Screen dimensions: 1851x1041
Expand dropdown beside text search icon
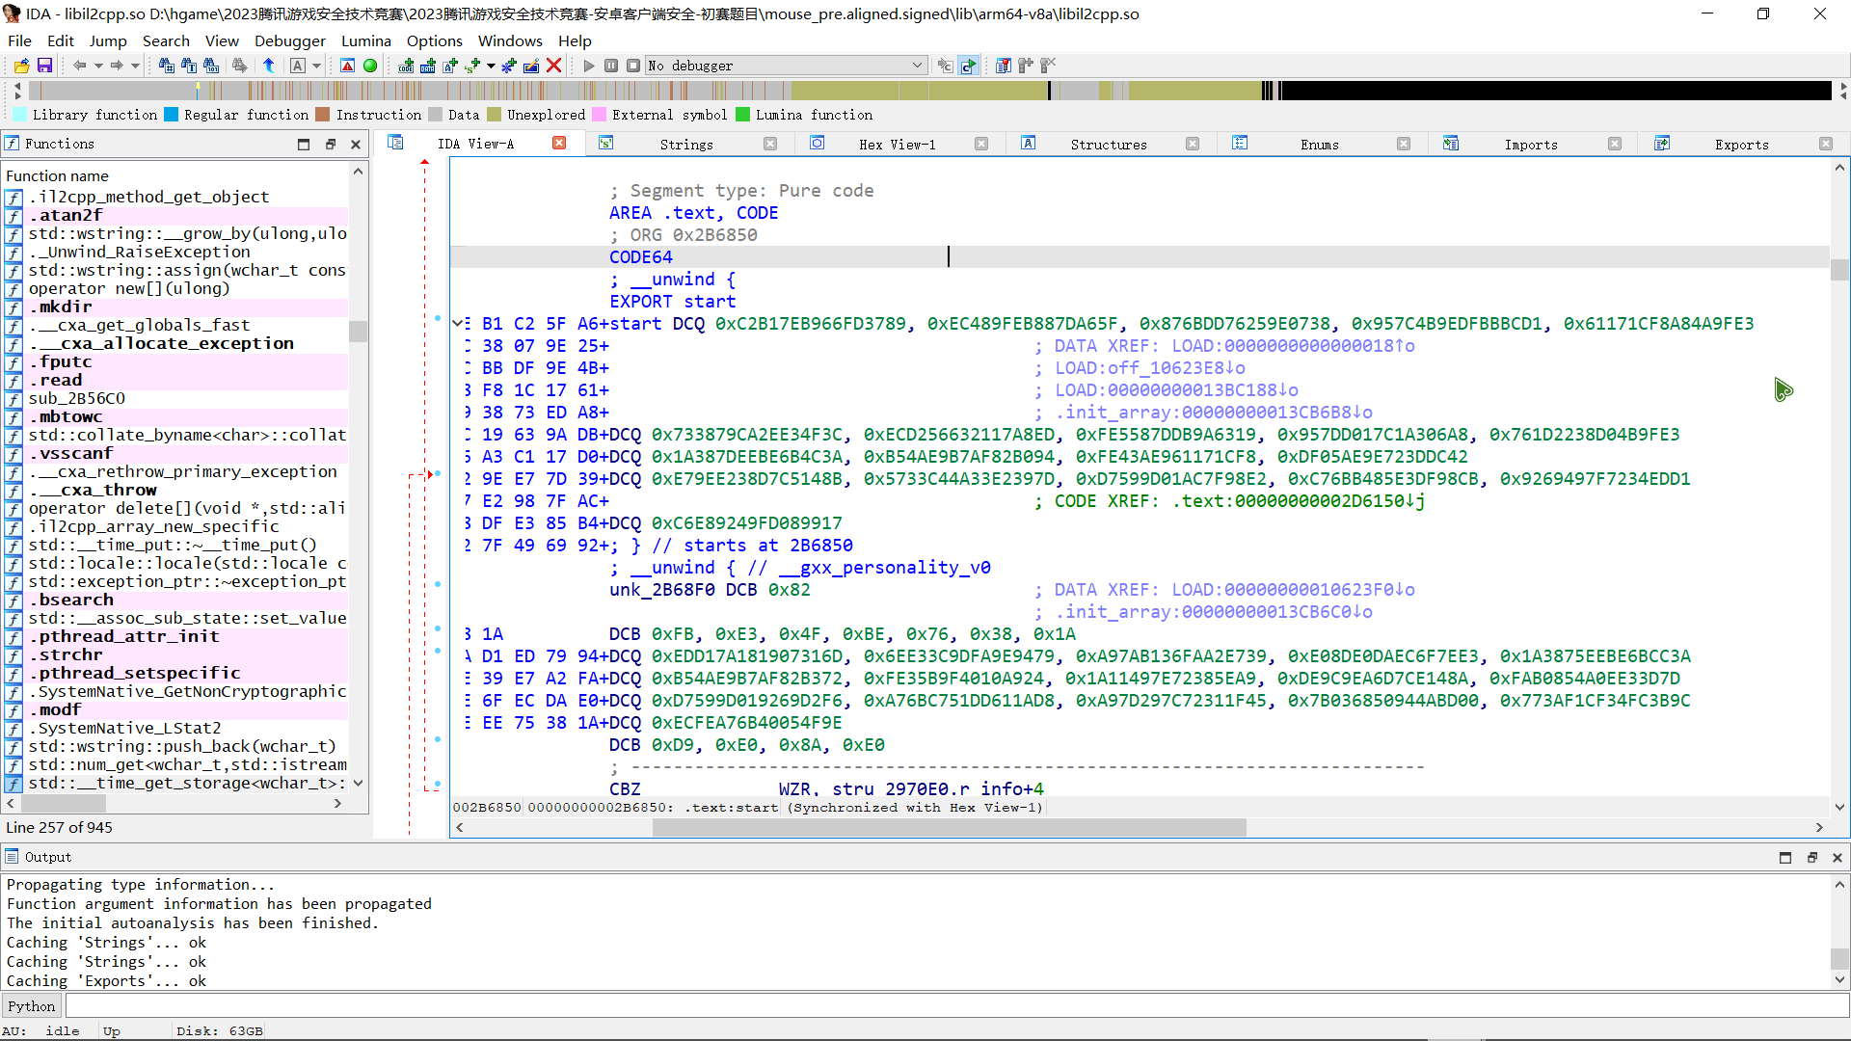[316, 66]
